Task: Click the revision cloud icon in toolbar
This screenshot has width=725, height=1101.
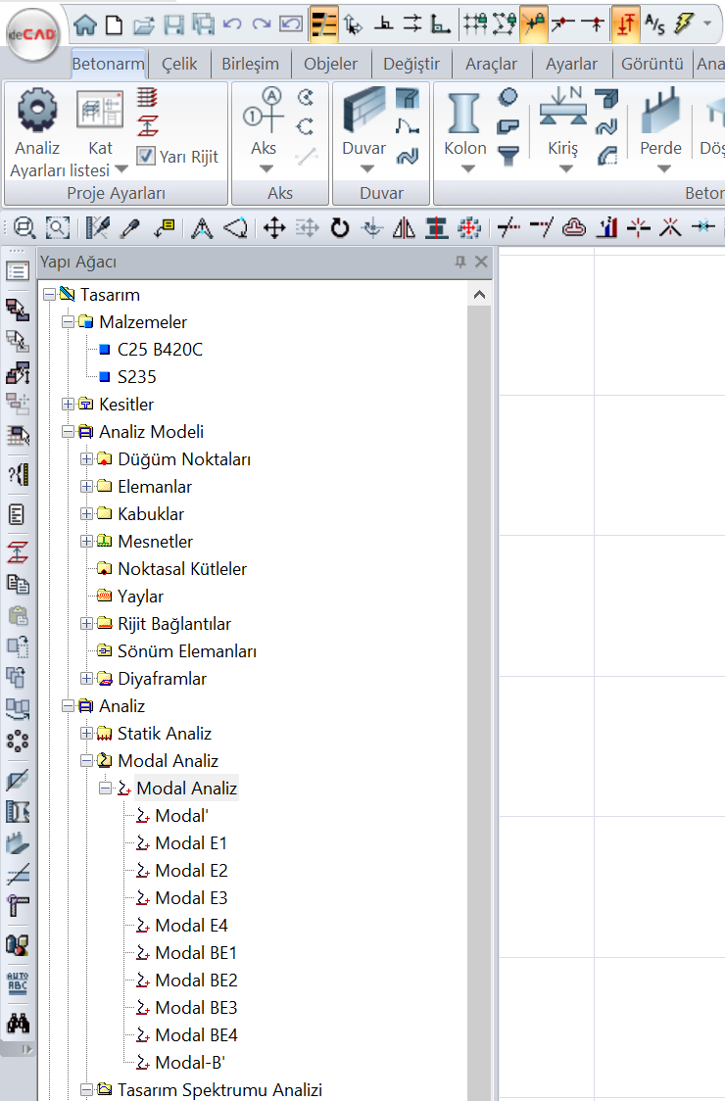Action: pyautogui.click(x=575, y=229)
